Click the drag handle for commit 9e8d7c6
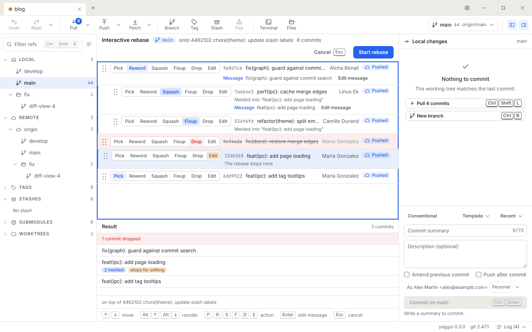The height and width of the screenshot is (332, 532). [x=104, y=68]
